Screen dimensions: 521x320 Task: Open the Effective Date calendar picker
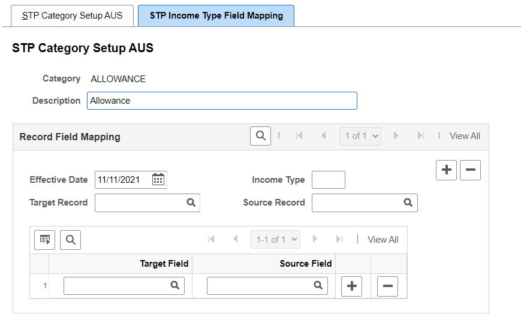tap(158, 179)
